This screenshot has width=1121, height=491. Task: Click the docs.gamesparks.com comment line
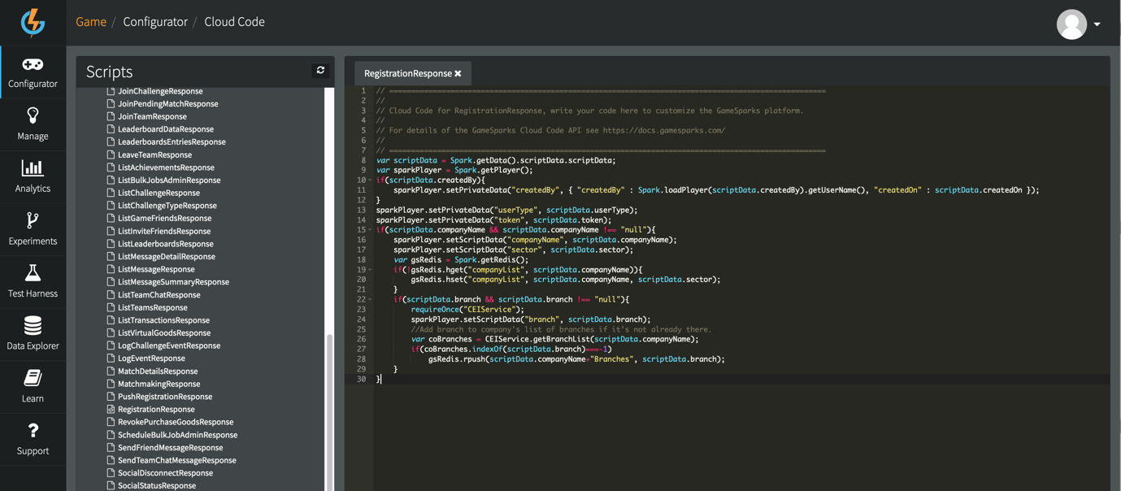point(550,130)
